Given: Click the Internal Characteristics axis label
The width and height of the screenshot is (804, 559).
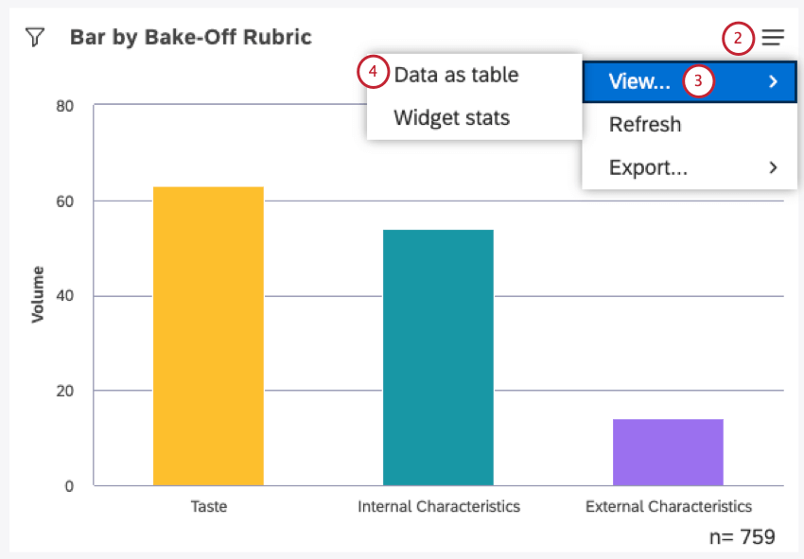Looking at the screenshot, I should [x=439, y=506].
